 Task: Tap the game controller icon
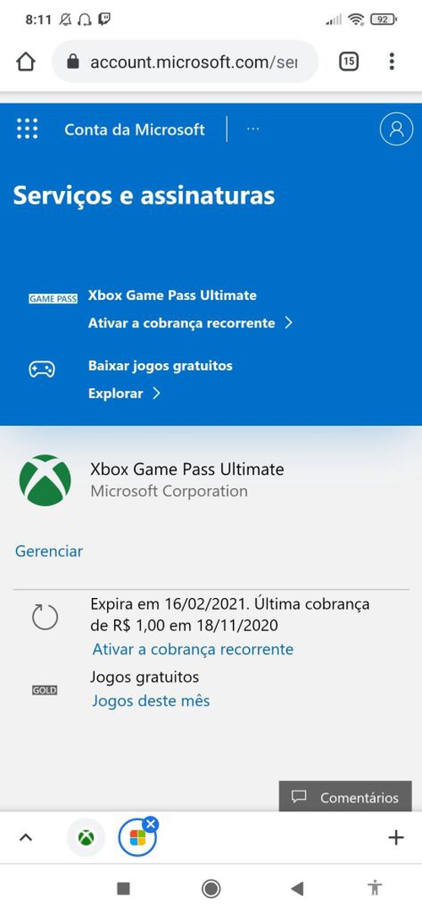tap(42, 369)
